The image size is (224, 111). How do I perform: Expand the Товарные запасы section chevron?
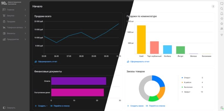coord(25,27)
